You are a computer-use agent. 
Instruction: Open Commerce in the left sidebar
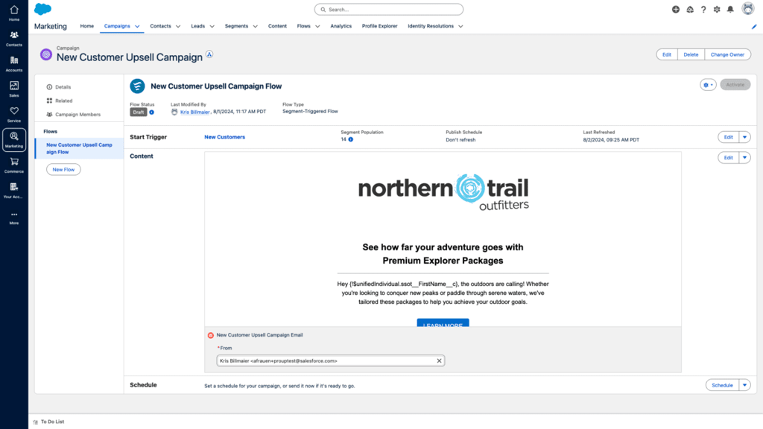14,165
